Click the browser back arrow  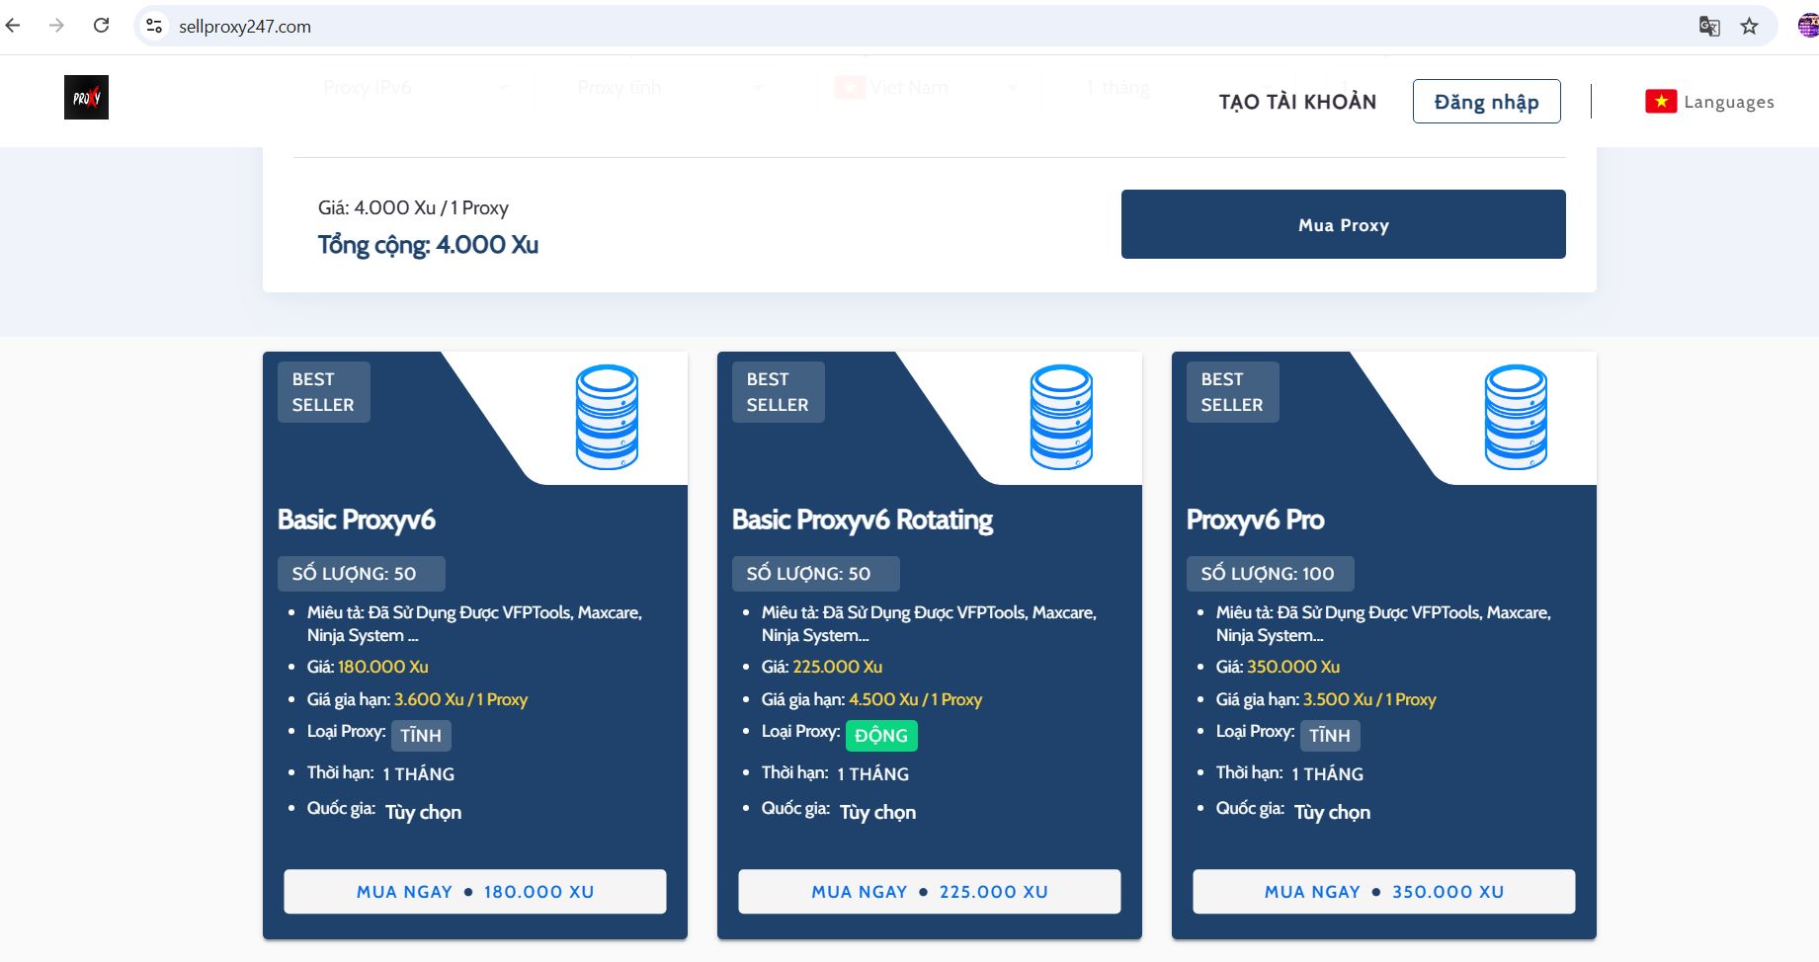click(x=14, y=26)
